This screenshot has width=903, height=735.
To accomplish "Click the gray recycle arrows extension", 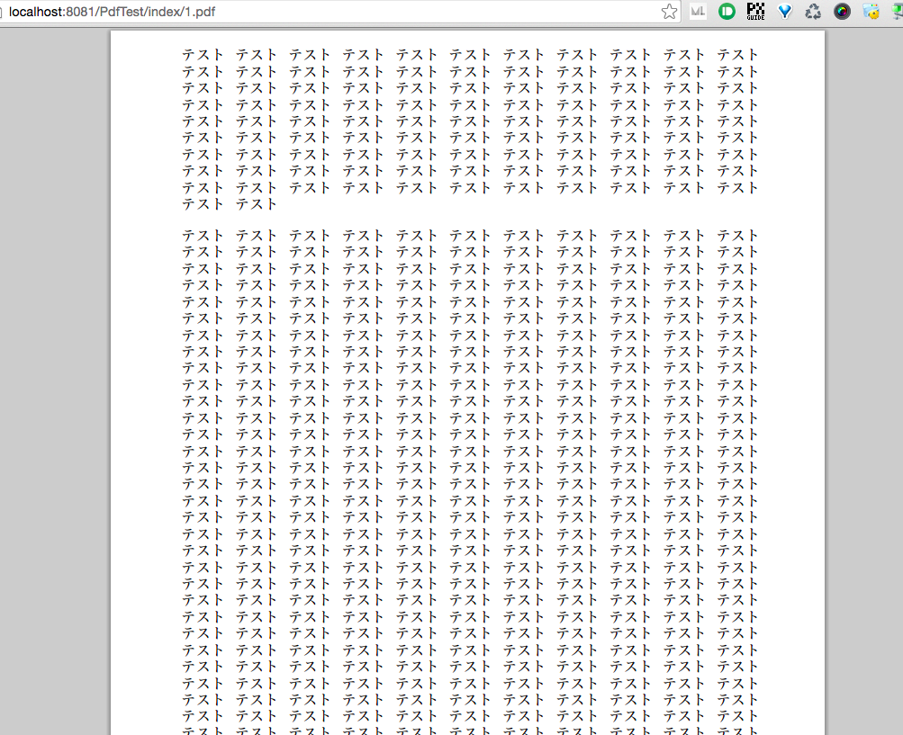I will pyautogui.click(x=813, y=12).
